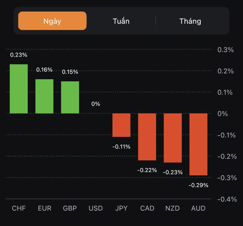Click the USD currency label
The height and width of the screenshot is (226, 243).
[96, 208]
